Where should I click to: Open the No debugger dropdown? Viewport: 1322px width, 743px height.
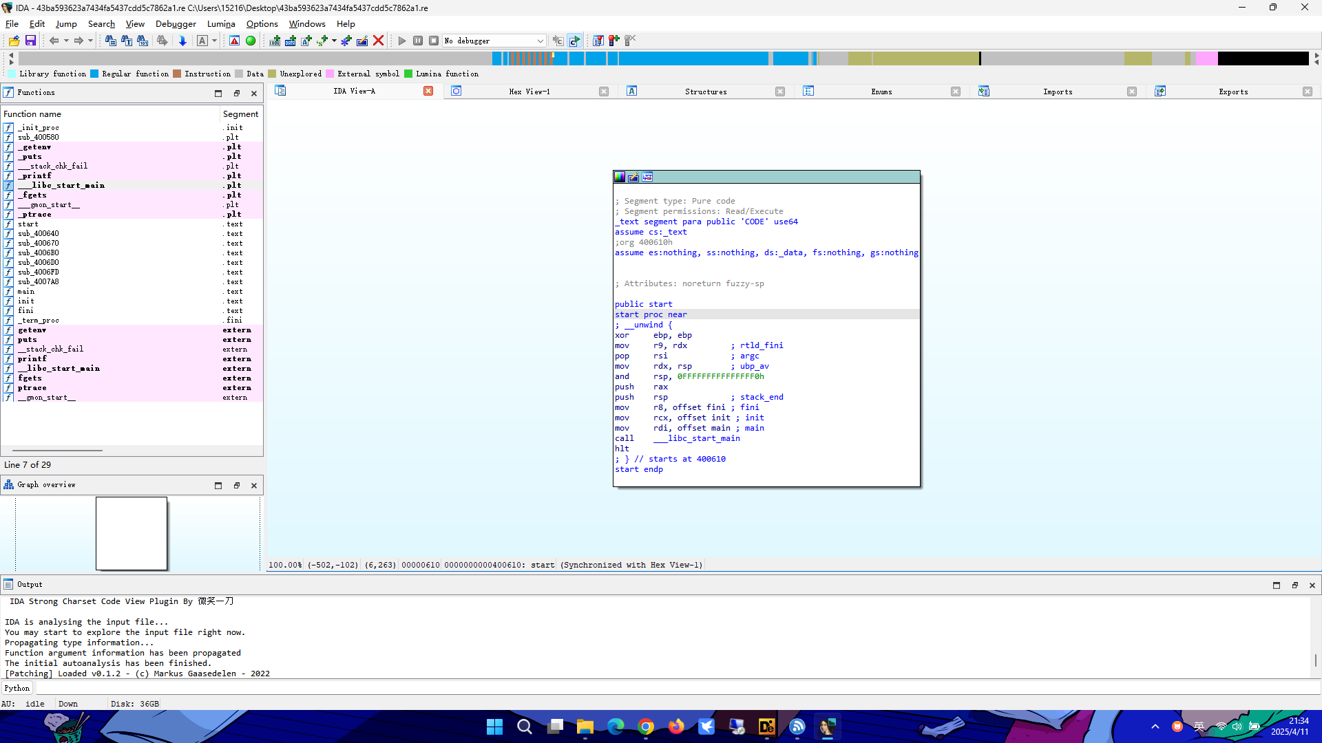(x=540, y=41)
